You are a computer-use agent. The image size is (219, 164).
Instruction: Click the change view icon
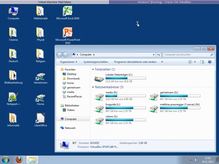190,62
